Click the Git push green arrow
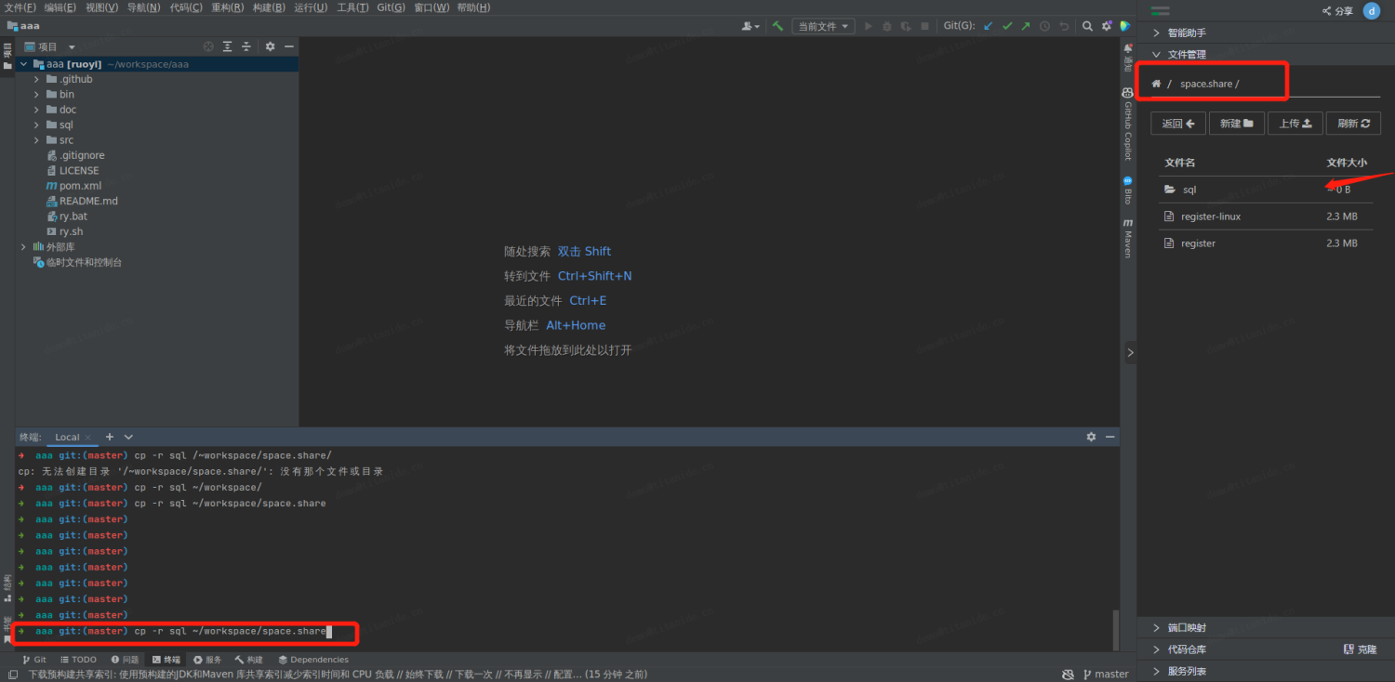The image size is (1395, 682). pyautogui.click(x=1025, y=26)
